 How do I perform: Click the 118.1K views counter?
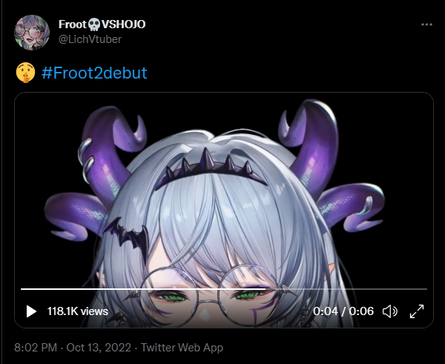click(77, 311)
